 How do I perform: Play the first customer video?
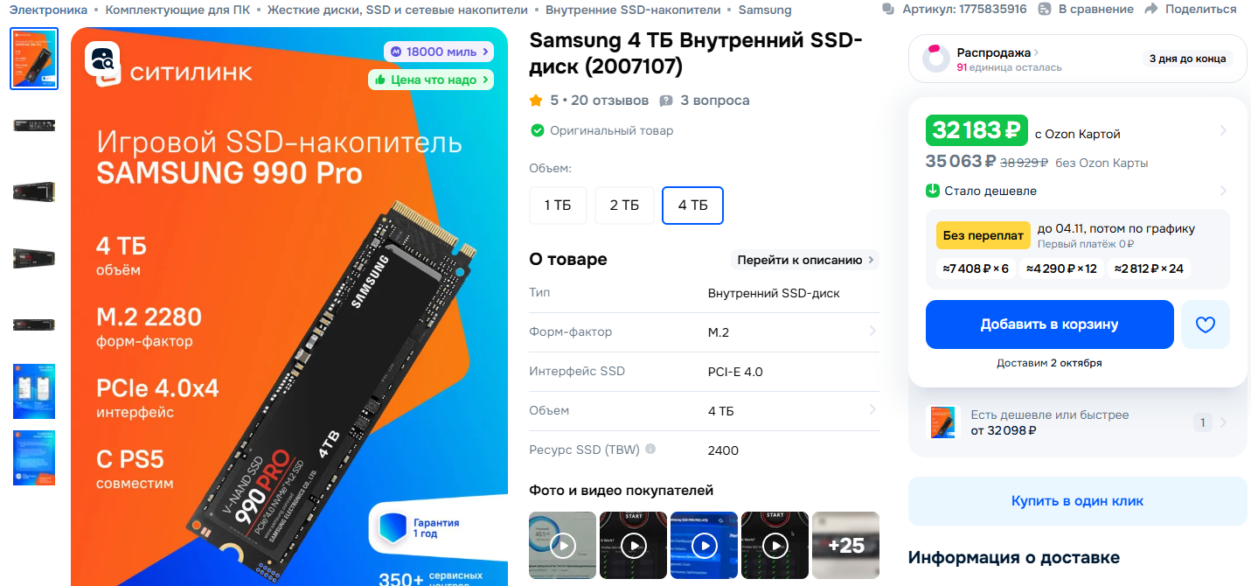click(x=563, y=546)
